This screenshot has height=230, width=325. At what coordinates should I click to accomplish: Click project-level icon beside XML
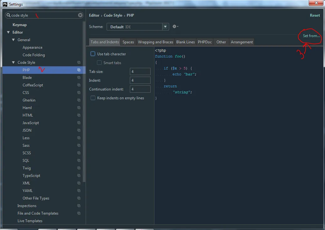[x=79, y=183]
